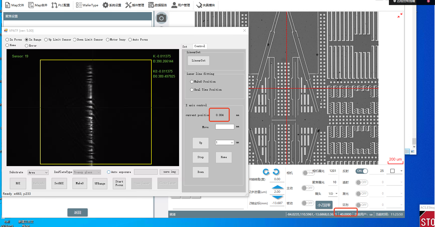Viewport: 435px width, 227px height.
Task: Click the ACS EStop stop sign
Action: pos(427,219)
